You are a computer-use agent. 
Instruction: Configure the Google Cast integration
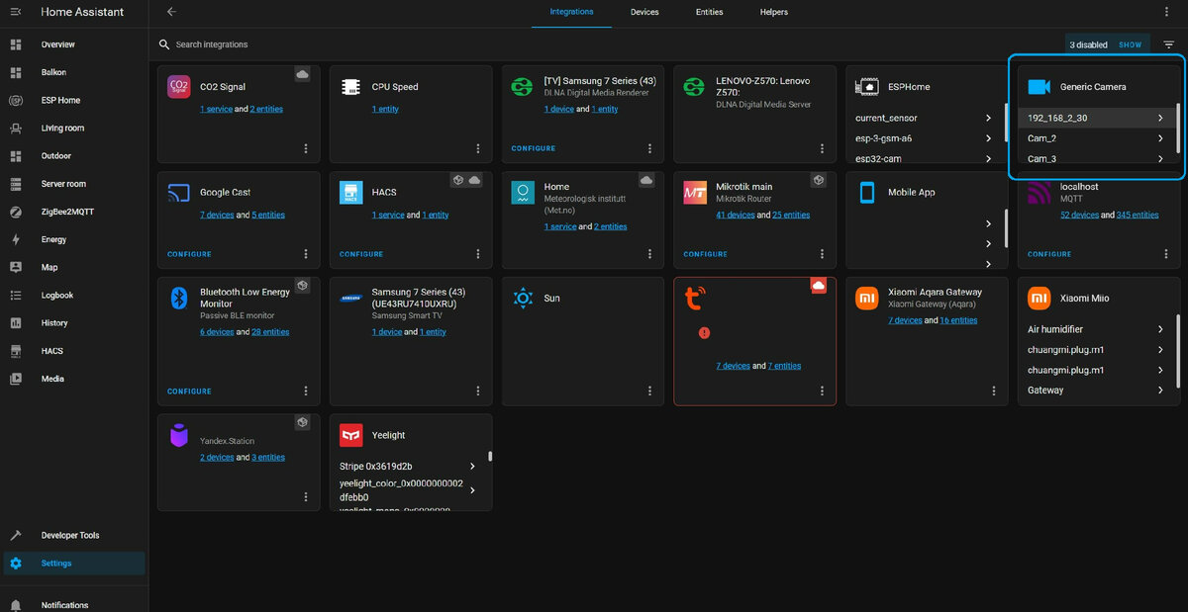pyautogui.click(x=189, y=254)
